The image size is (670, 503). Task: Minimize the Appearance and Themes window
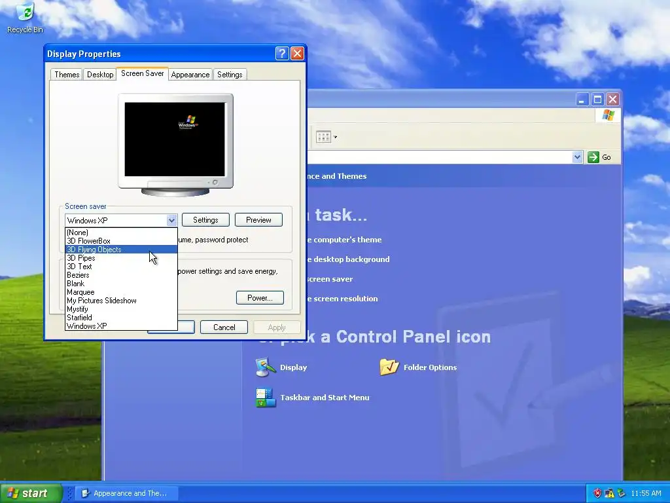click(x=582, y=100)
